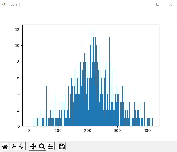Click the x-axis tick label '400'
The width and height of the screenshot is (177, 152).
[x=147, y=131]
